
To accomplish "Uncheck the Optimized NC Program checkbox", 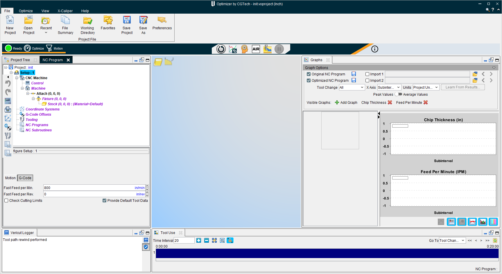I will (x=309, y=81).
